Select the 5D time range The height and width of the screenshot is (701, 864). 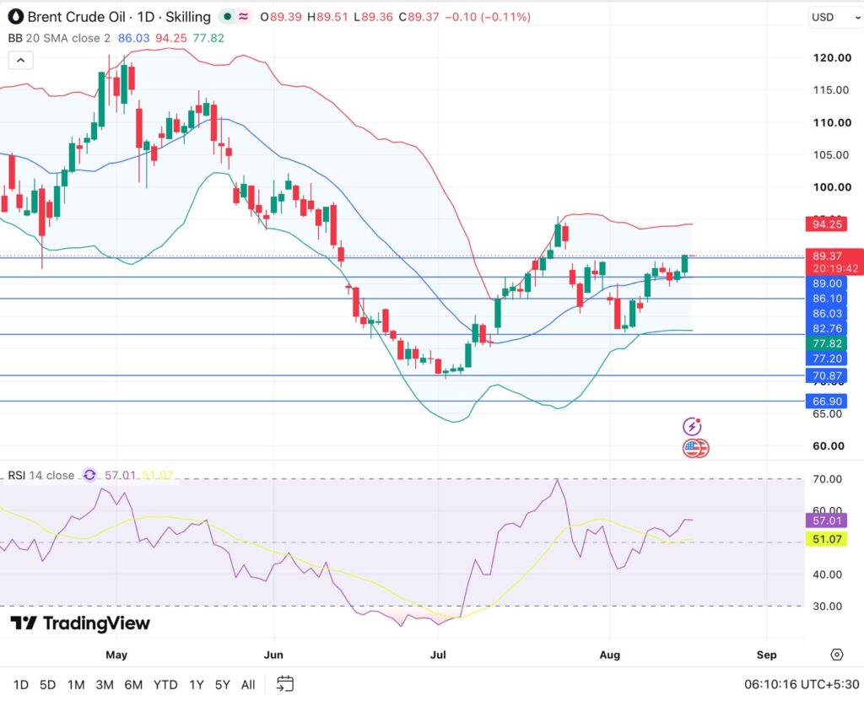click(x=47, y=684)
